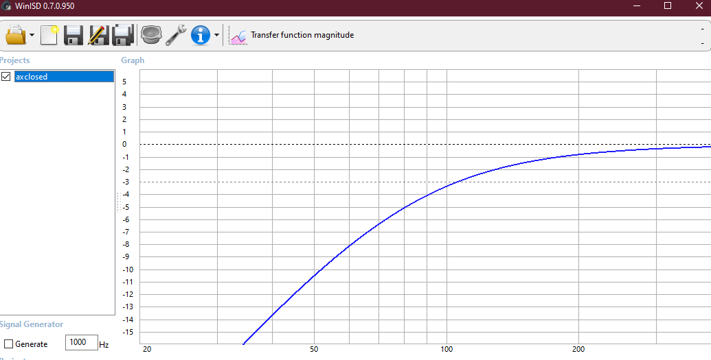Image resolution: width=711 pixels, height=360 pixels.
Task: Click the 200 frequency axis label
Action: coord(578,349)
